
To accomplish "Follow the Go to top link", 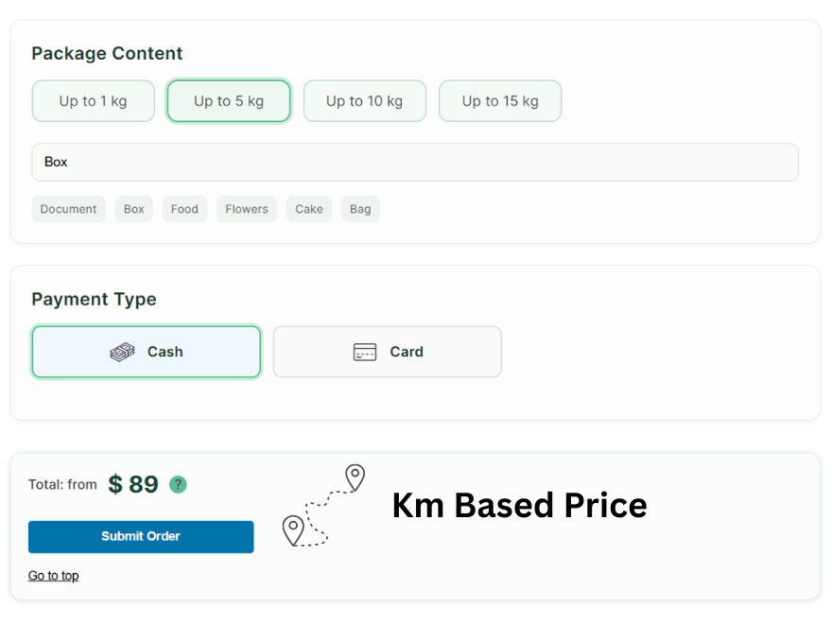I will [x=53, y=576].
